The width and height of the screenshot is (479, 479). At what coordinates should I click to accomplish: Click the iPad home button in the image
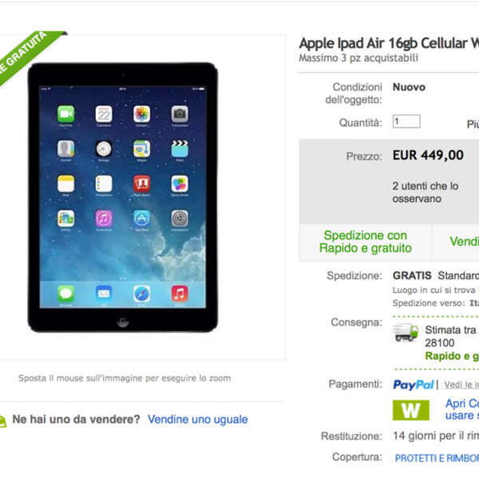point(123,322)
